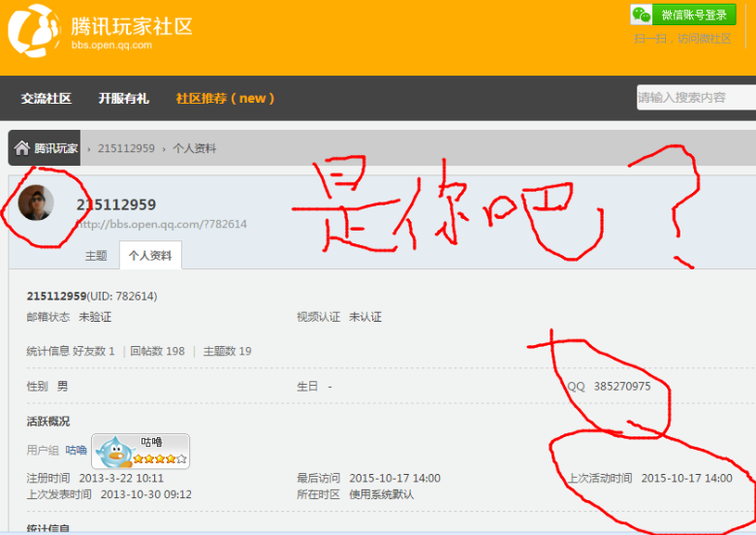Focus the search input field
The image size is (756, 535).
click(696, 98)
